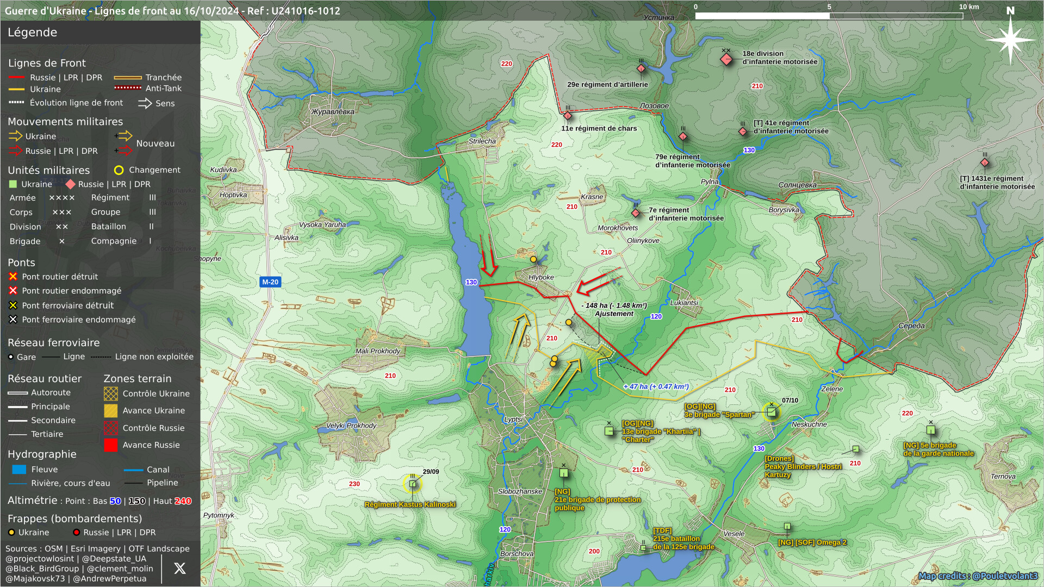The height and width of the screenshot is (587, 1044).
Task: Click the 7e régiment motorisée diamond marker
Action: point(636,213)
